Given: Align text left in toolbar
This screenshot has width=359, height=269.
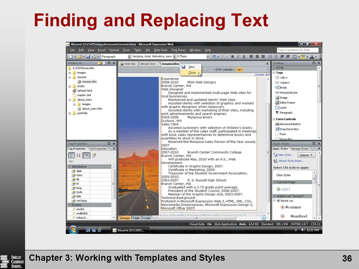Looking at the screenshot, I should pos(251,56).
